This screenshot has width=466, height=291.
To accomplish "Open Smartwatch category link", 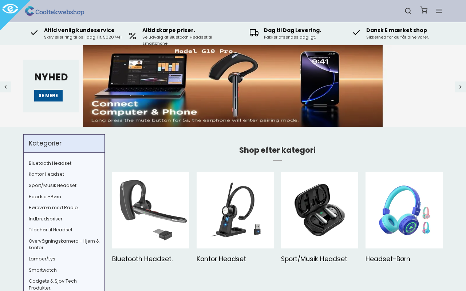I will pos(43,270).
